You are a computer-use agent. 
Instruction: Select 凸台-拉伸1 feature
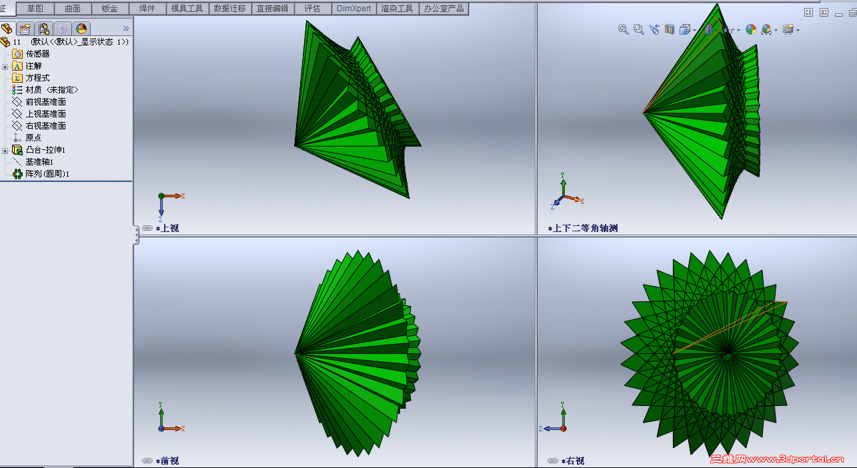[39, 150]
